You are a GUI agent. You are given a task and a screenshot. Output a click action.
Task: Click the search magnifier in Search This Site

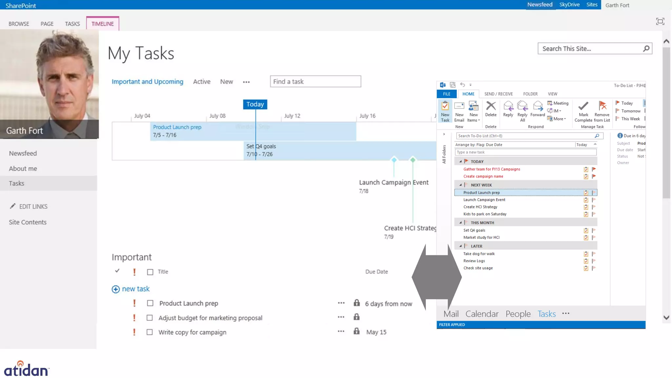[x=646, y=49]
